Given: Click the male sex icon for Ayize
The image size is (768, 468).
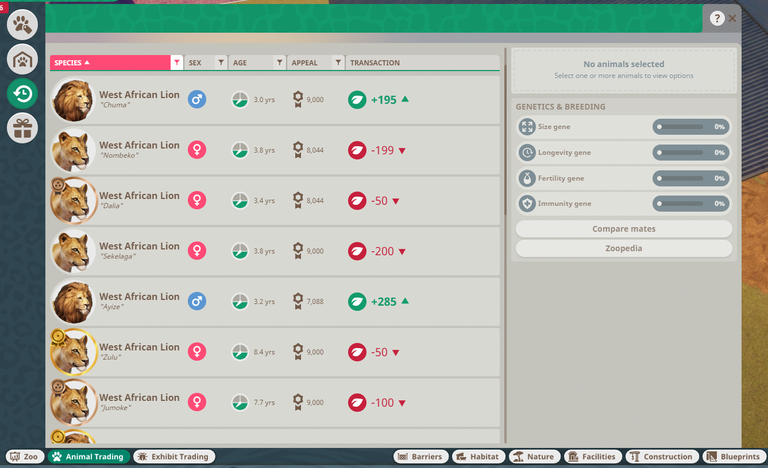Looking at the screenshot, I should [197, 302].
